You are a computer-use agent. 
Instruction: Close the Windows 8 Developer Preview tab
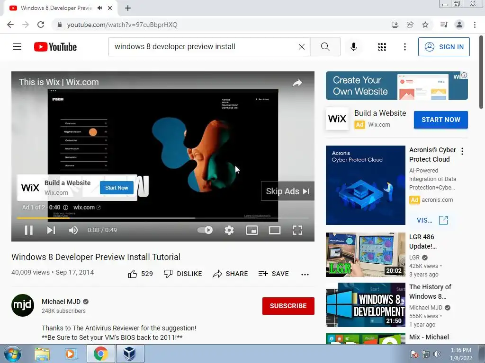110,8
